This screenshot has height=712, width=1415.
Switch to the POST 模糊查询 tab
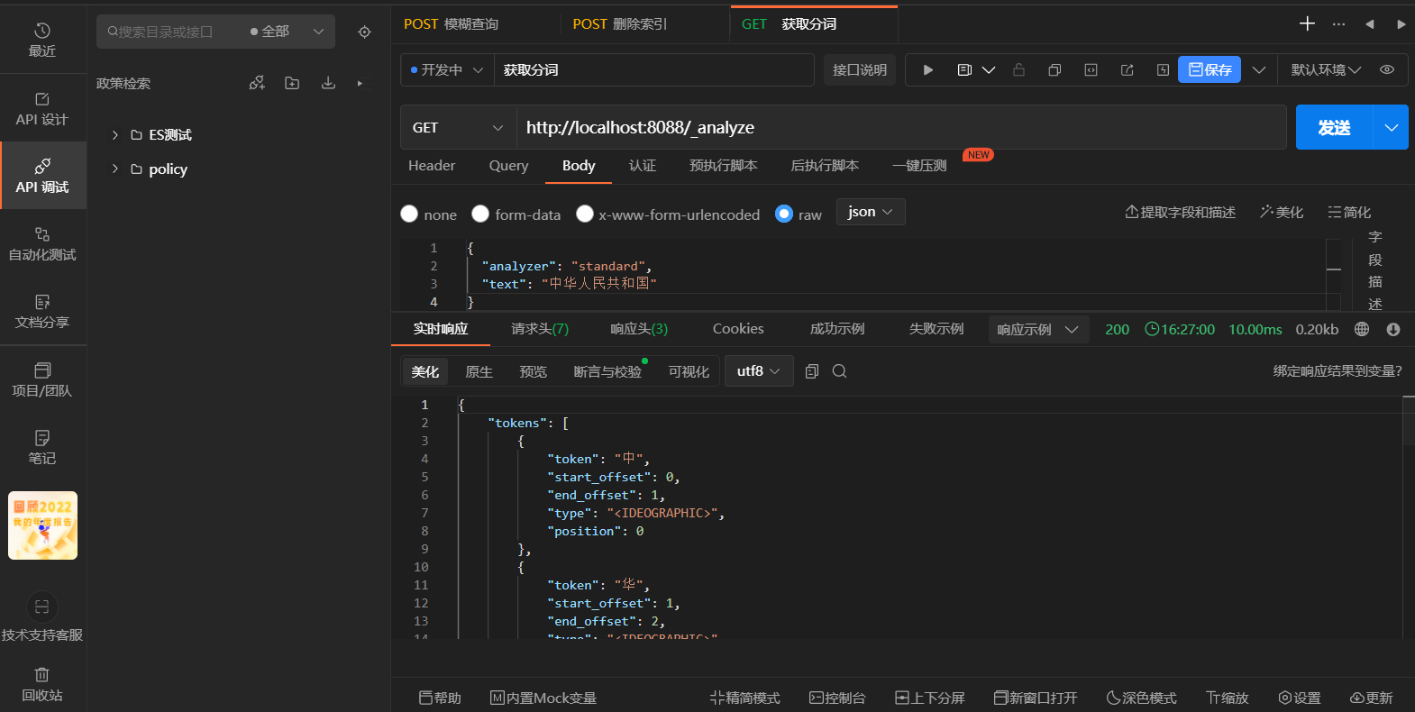pyautogui.click(x=451, y=24)
